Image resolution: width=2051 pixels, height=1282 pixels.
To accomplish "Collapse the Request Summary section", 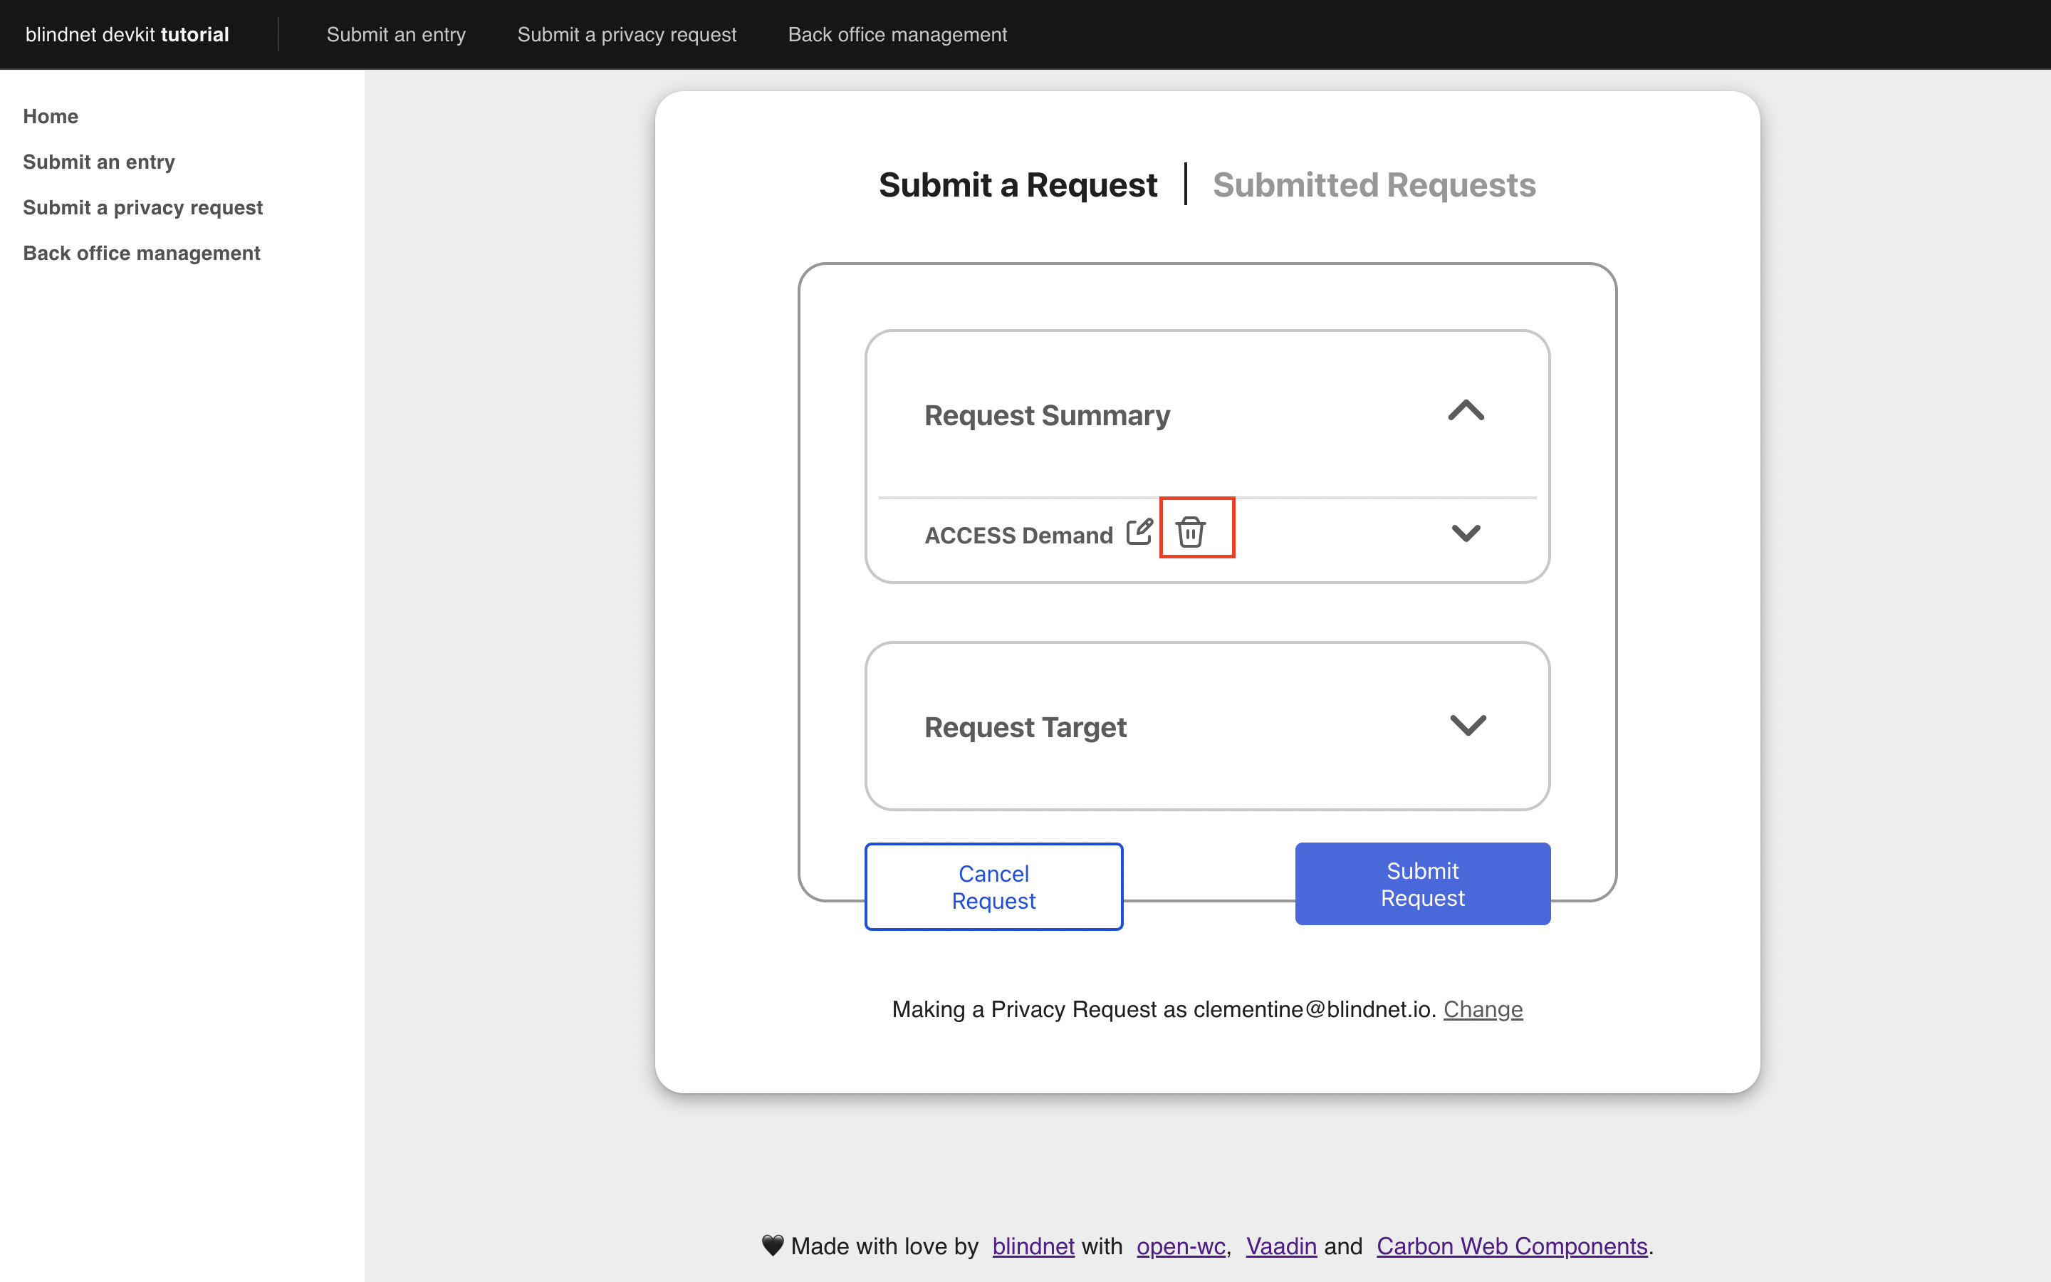I will (1466, 412).
